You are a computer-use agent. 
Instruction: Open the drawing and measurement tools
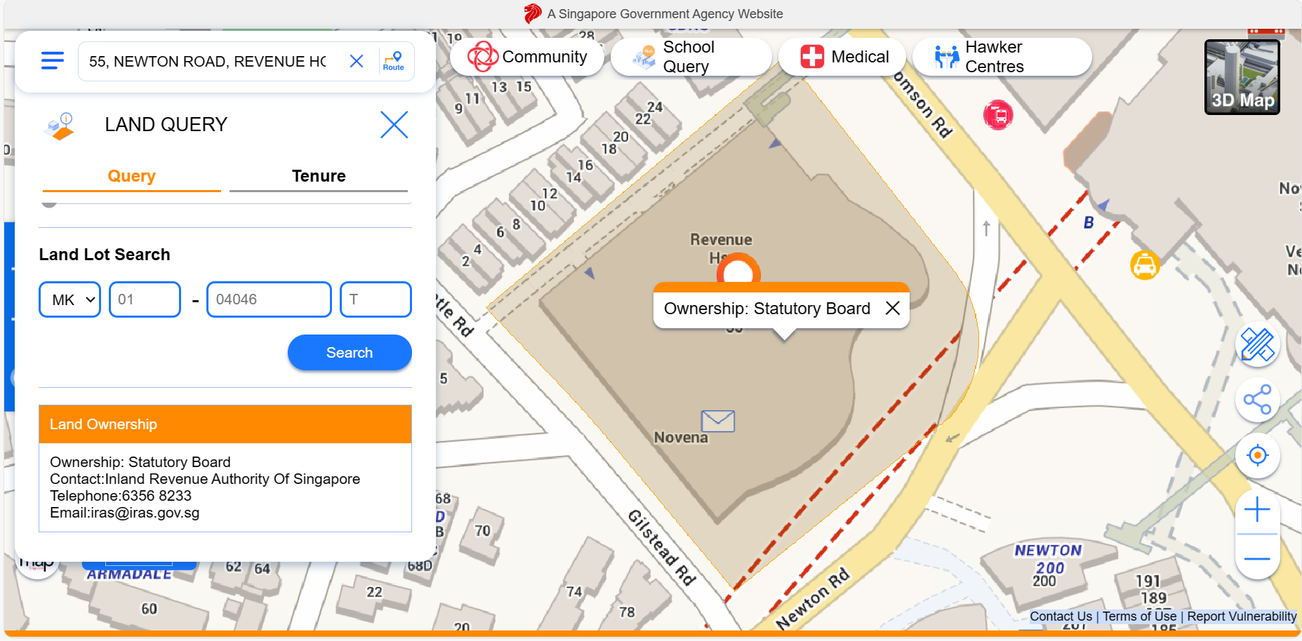pos(1258,344)
